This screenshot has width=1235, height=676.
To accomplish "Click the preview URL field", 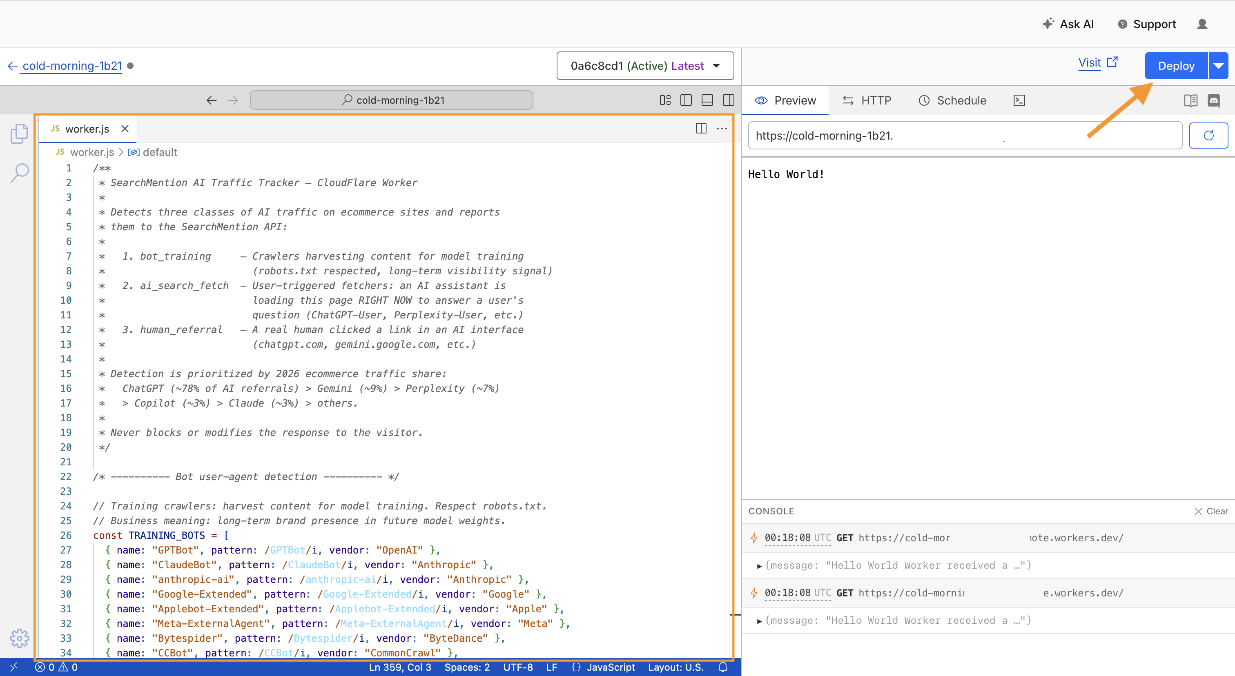I will 965,136.
